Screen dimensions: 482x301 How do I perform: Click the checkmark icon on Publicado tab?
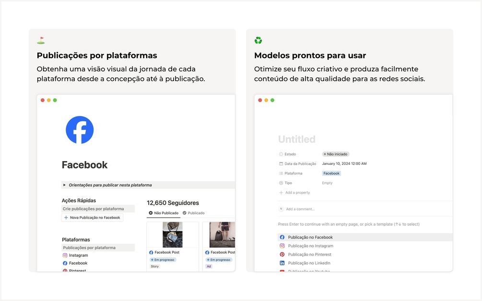click(x=185, y=213)
